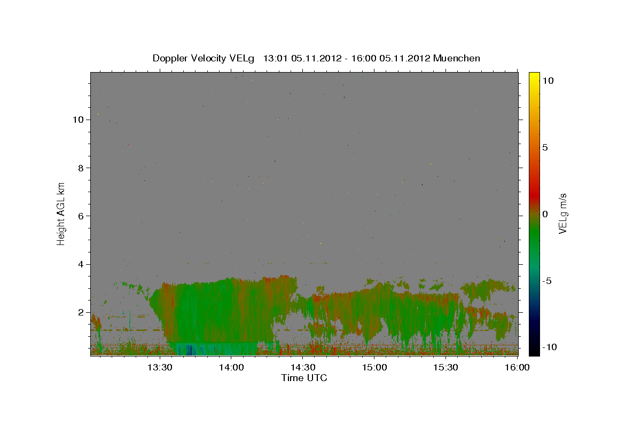Click the 16:00 time tick label
This screenshot has height=427, width=641.
point(518,367)
